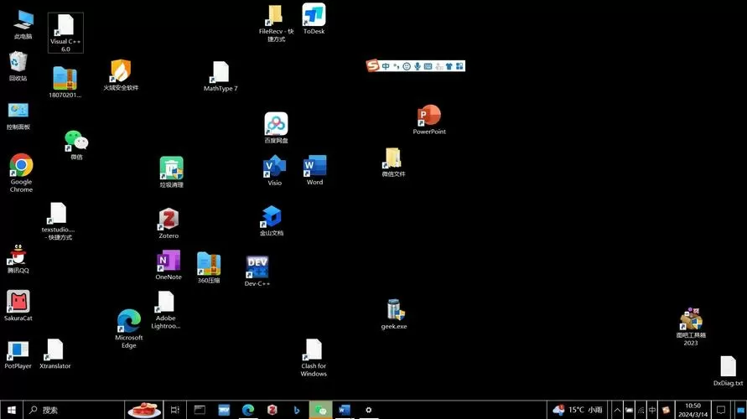The width and height of the screenshot is (747, 419).
Task: Toggle Chinese/English mode on the Sogou toolbar
Action: (x=386, y=66)
